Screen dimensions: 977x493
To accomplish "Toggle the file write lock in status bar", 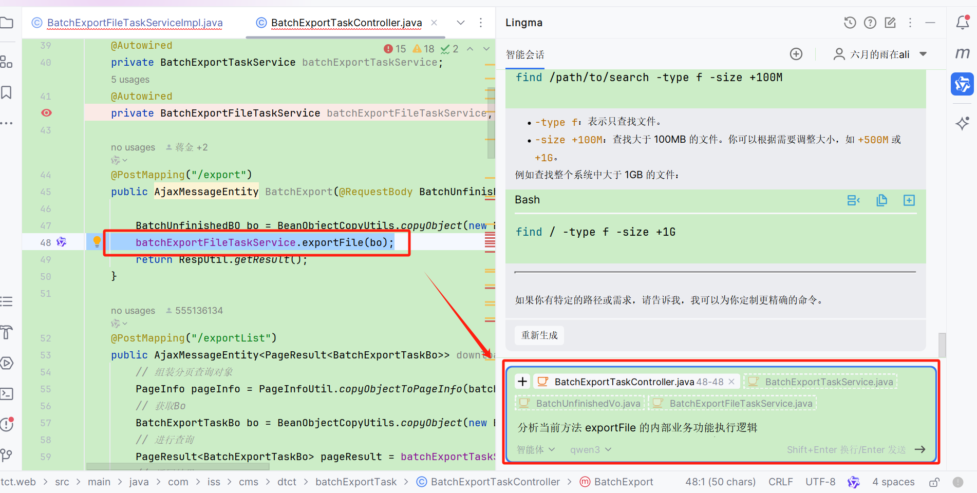I will [934, 482].
